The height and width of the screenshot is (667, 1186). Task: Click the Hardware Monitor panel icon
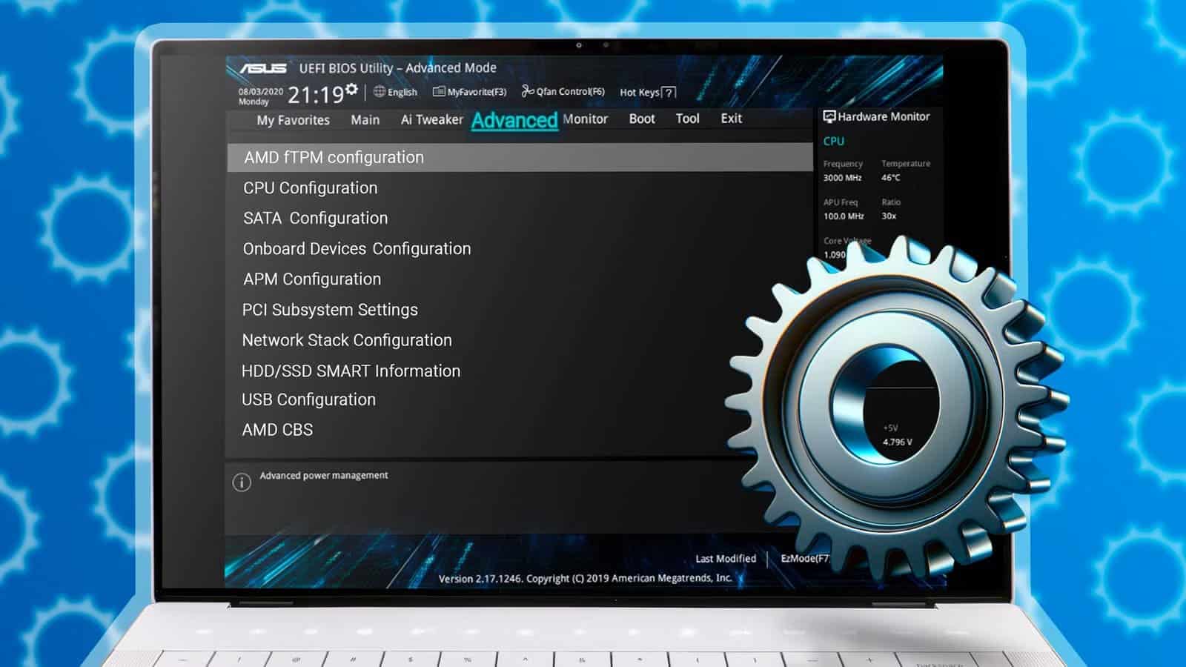point(829,116)
